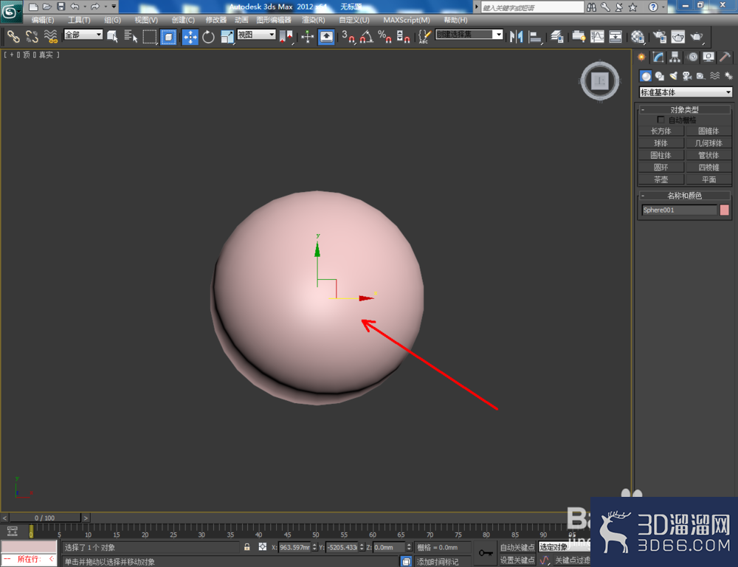Click the Mirror tool
Screen dimensions: 738x567
[x=517, y=36]
